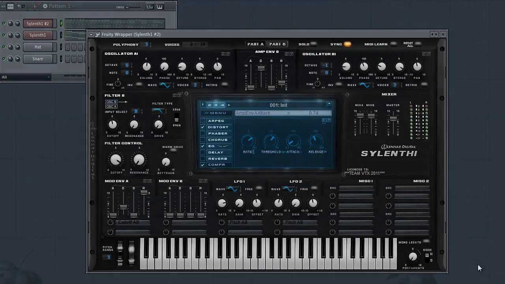Click the Oscillator A1 PAN knob

point(217,67)
